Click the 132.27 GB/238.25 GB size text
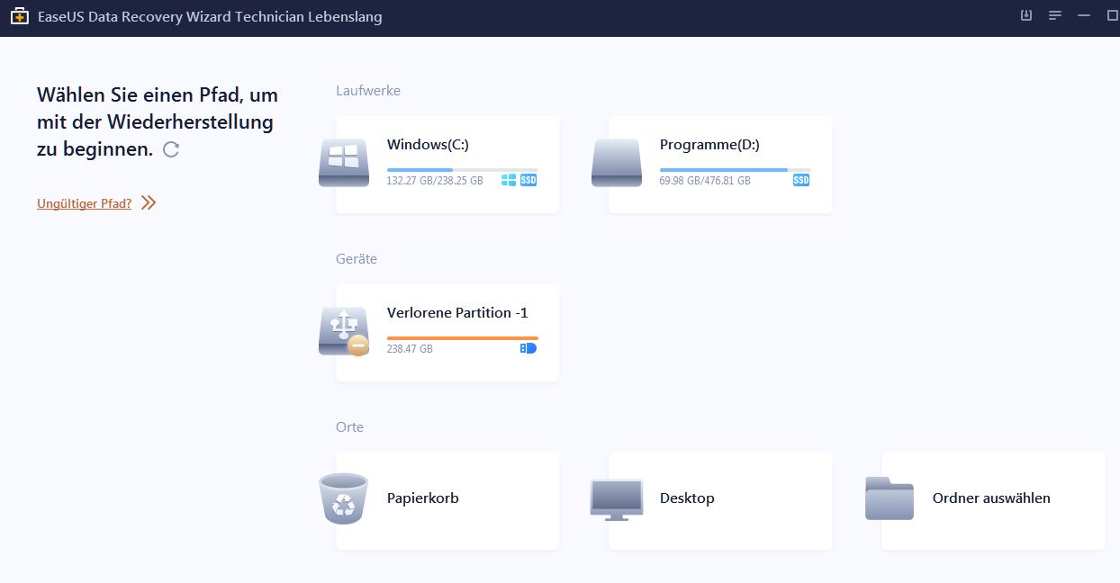The image size is (1120, 583). click(x=435, y=181)
